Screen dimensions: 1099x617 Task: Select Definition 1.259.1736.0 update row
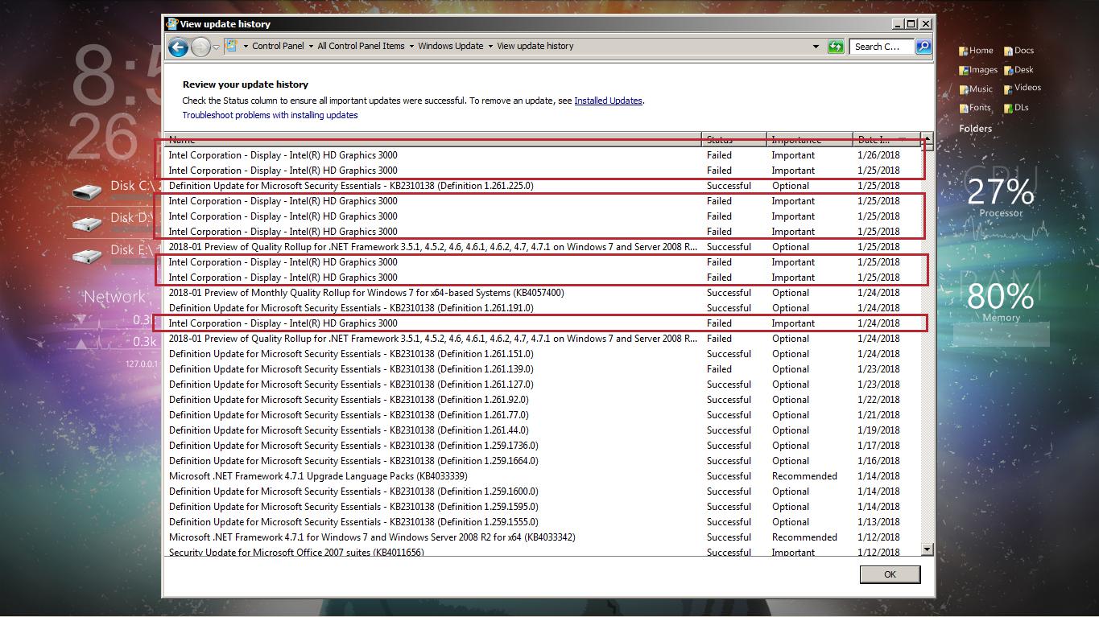tap(543, 446)
